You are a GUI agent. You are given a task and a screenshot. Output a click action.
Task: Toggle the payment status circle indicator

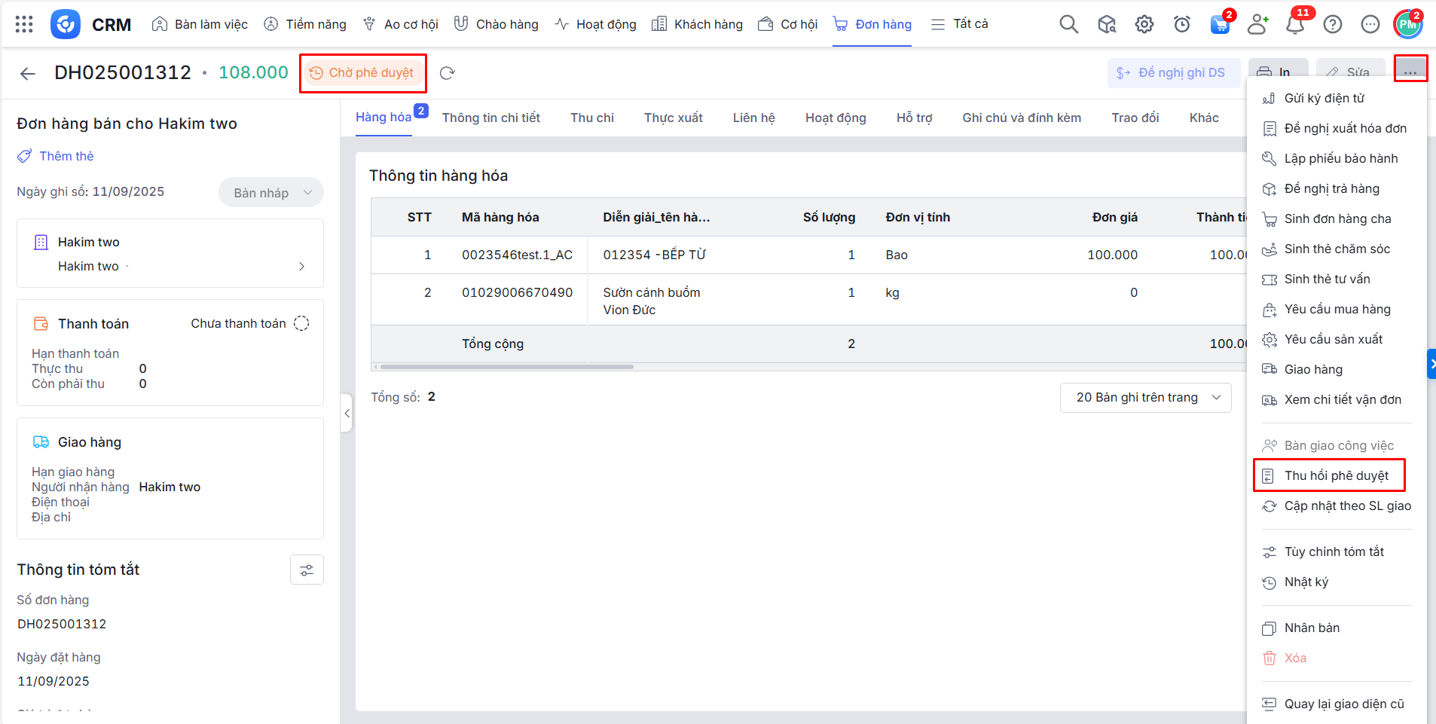click(301, 324)
